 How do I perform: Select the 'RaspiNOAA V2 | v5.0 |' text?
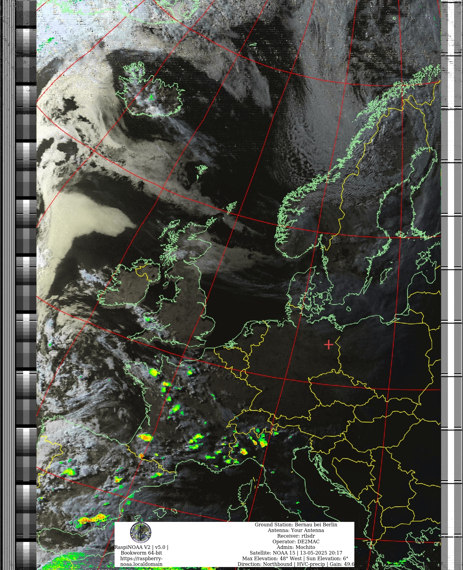click(141, 547)
